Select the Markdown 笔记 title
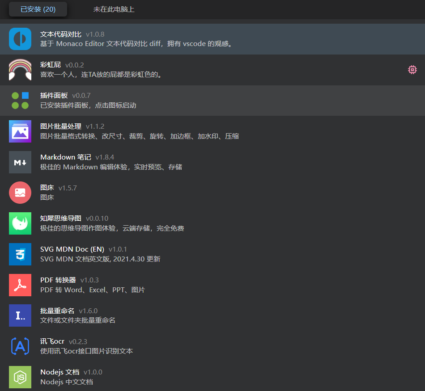425x391 pixels. (x=66, y=157)
